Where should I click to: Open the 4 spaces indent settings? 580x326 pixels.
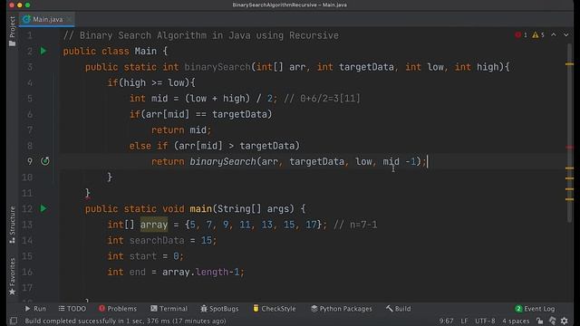point(516,321)
